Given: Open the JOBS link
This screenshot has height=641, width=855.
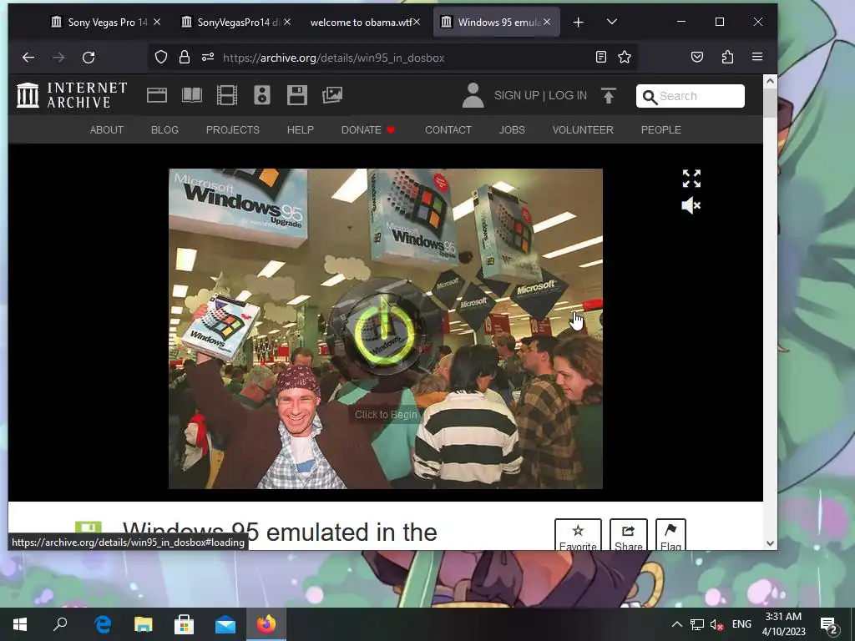Looking at the screenshot, I should coord(512,130).
